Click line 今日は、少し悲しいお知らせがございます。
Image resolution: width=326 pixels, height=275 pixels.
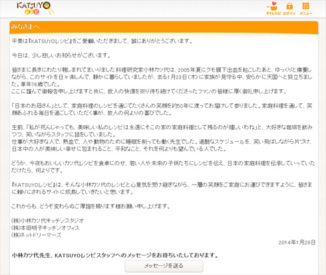[x=61, y=55]
